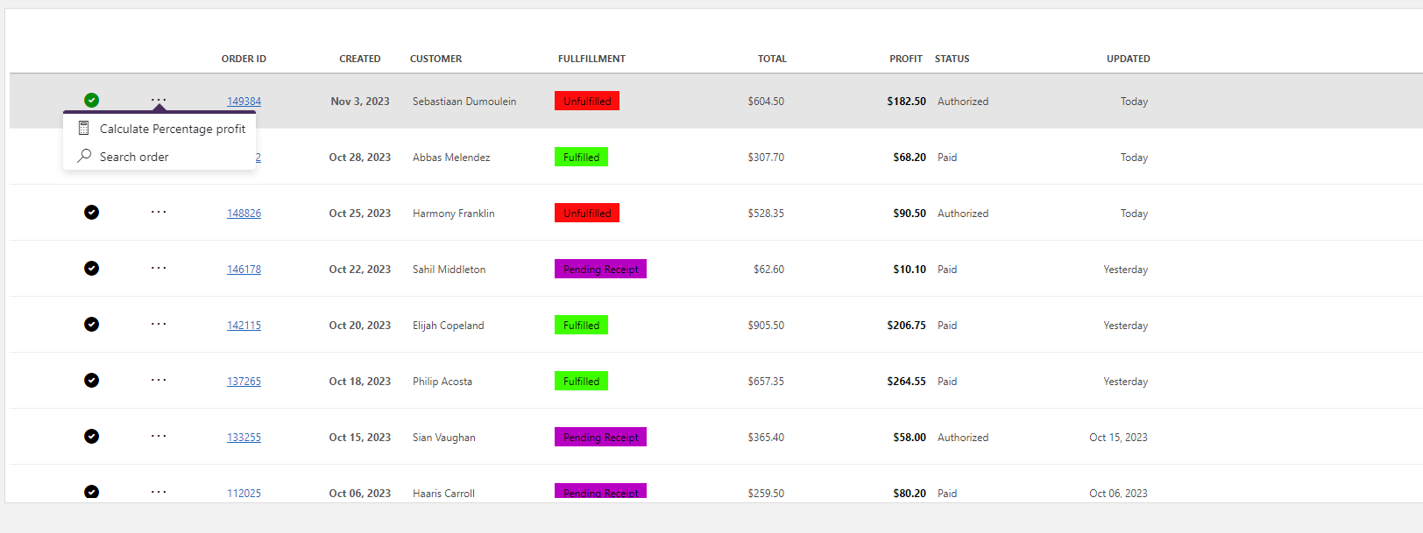Viewport: 1423px width, 533px height.
Task: Click the calculator icon in the context menu
Action: (x=84, y=129)
